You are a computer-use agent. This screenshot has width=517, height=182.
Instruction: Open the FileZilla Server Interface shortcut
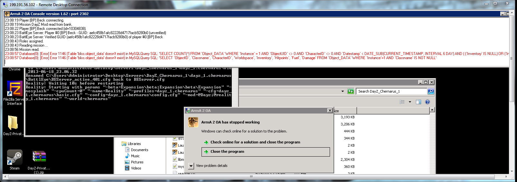[14, 93]
